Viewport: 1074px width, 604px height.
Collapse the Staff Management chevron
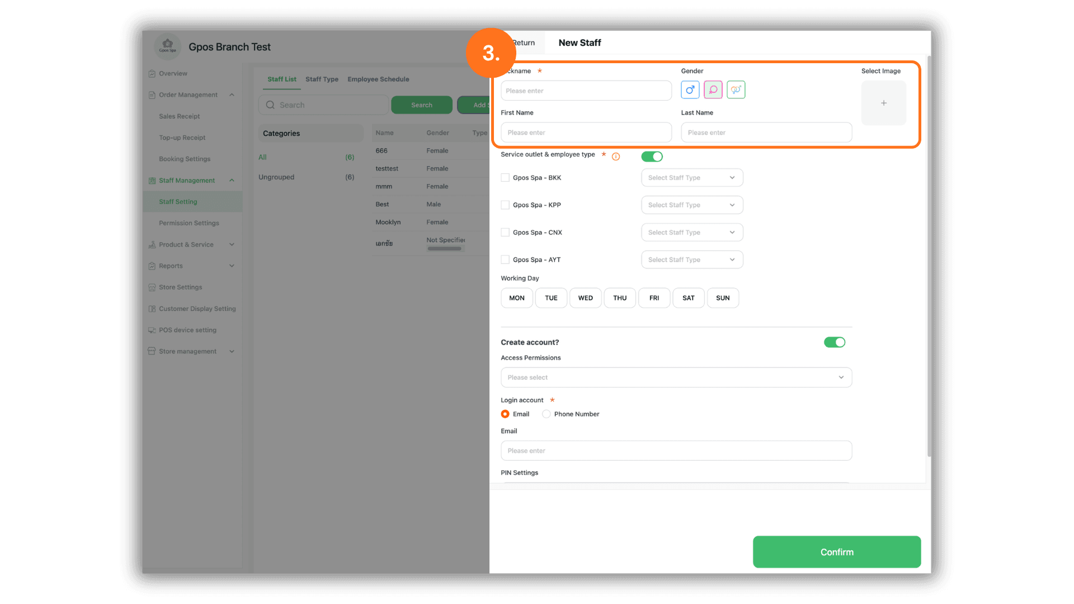232,180
